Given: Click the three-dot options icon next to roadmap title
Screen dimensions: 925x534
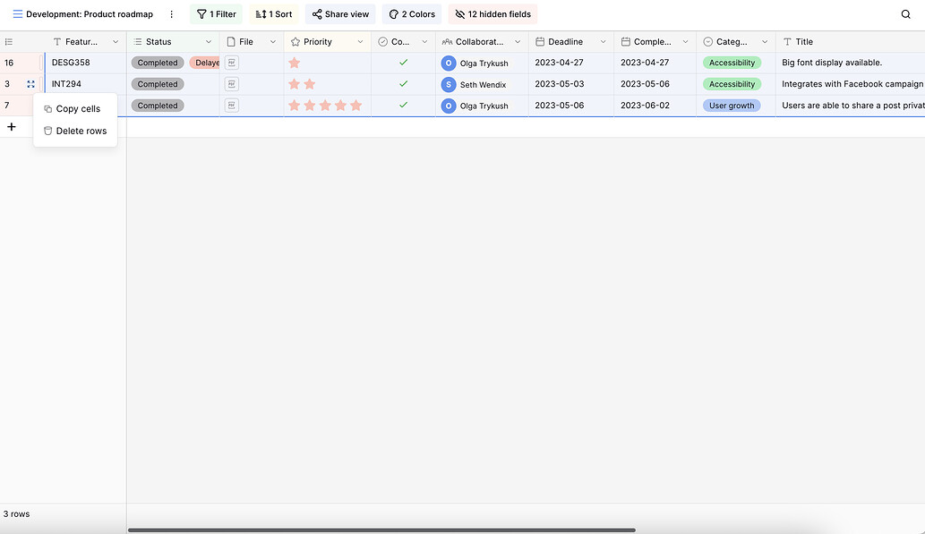Looking at the screenshot, I should click(x=171, y=13).
